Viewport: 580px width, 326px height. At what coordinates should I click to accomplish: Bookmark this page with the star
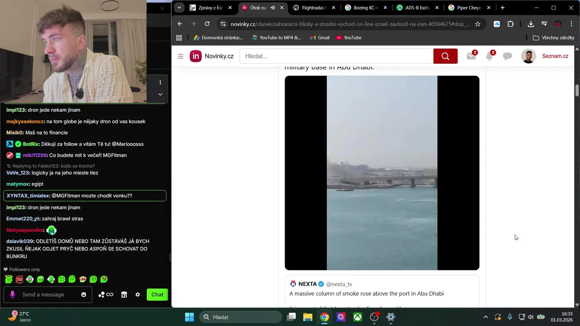click(x=478, y=24)
